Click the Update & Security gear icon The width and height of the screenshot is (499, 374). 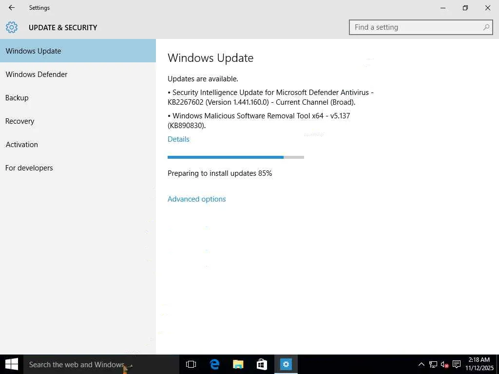[12, 27]
